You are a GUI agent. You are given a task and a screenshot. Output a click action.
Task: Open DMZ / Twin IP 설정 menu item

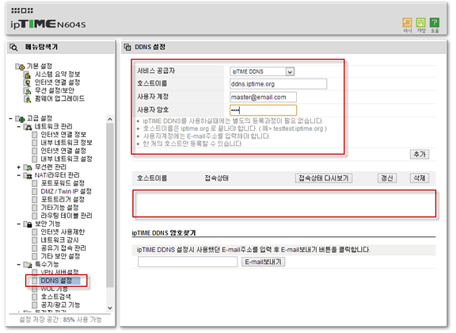point(66,191)
